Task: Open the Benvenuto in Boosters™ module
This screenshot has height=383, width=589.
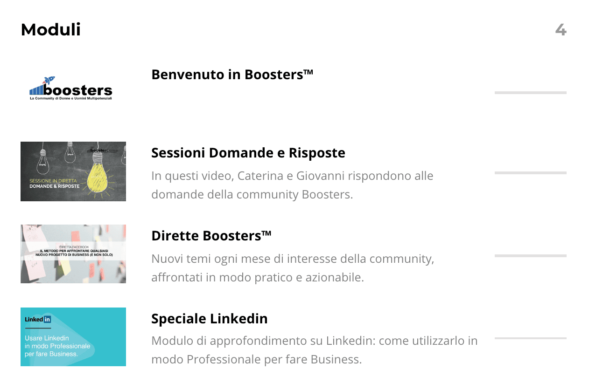Action: tap(232, 75)
